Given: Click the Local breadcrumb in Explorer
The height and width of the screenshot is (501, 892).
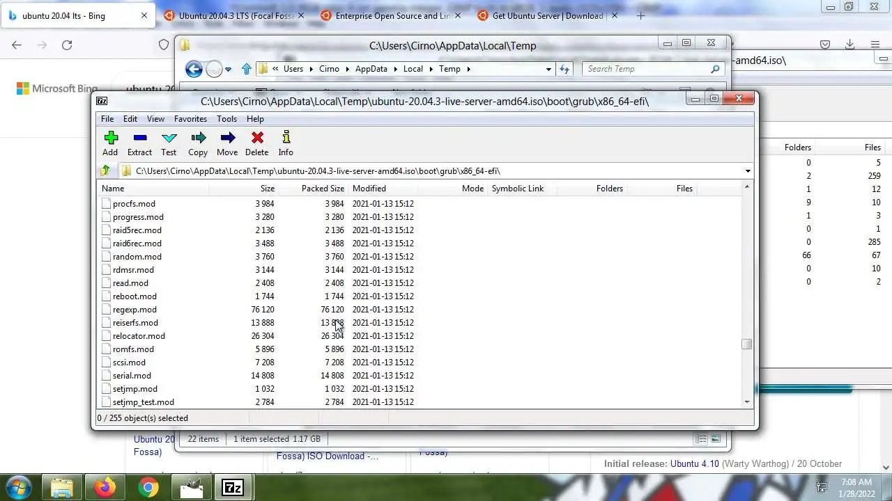Looking at the screenshot, I should pos(413,69).
